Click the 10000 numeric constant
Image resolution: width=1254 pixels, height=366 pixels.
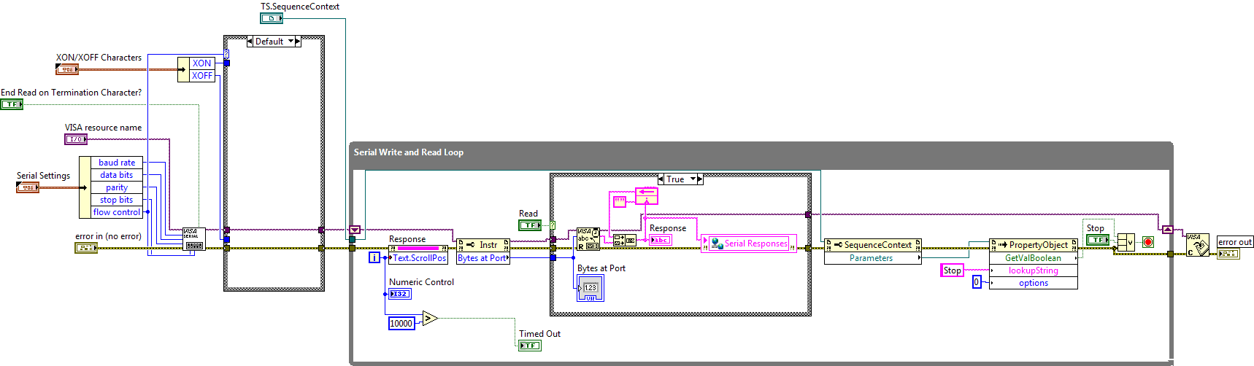pos(401,323)
